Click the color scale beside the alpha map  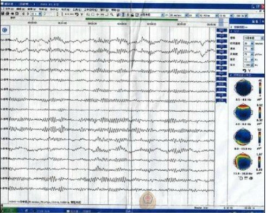coord(260,137)
